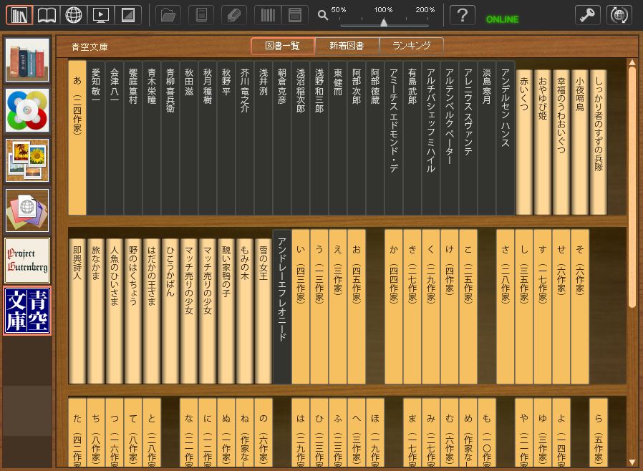Collapse the アンデルセン ハンス author spine
The image size is (643, 471).
click(506, 137)
